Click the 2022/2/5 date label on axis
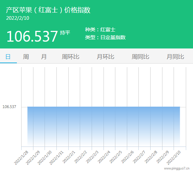This screenshot has height=172, width=193. coord(116,157)
